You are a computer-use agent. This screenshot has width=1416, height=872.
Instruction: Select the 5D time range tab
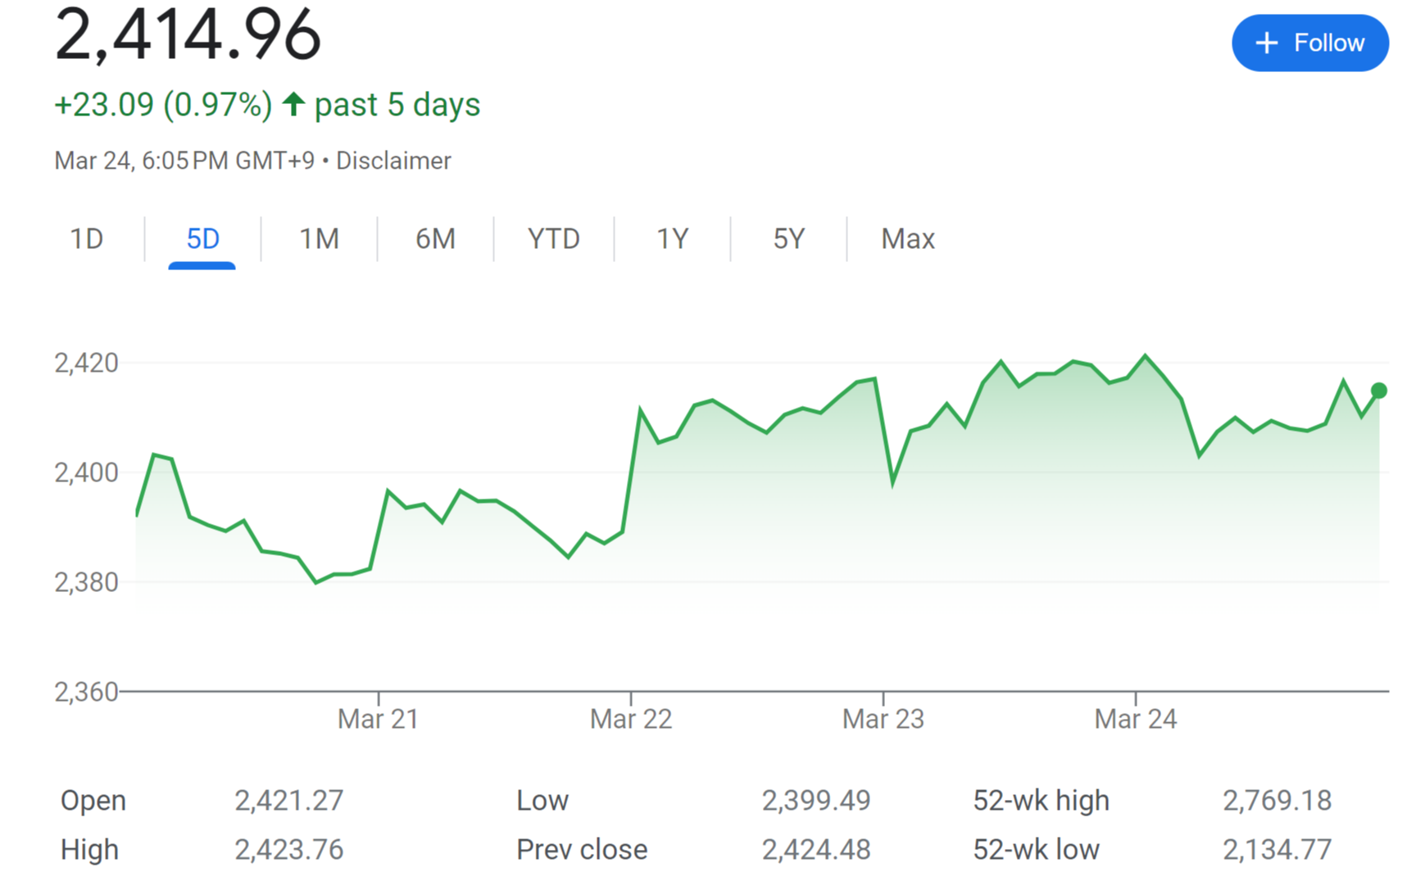[x=202, y=239]
